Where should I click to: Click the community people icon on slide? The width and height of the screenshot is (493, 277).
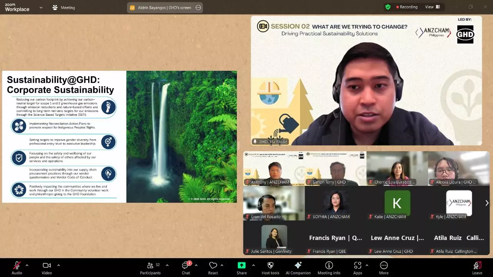pyautogui.click(x=18, y=190)
